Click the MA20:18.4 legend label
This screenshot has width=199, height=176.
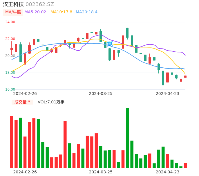click(86, 12)
